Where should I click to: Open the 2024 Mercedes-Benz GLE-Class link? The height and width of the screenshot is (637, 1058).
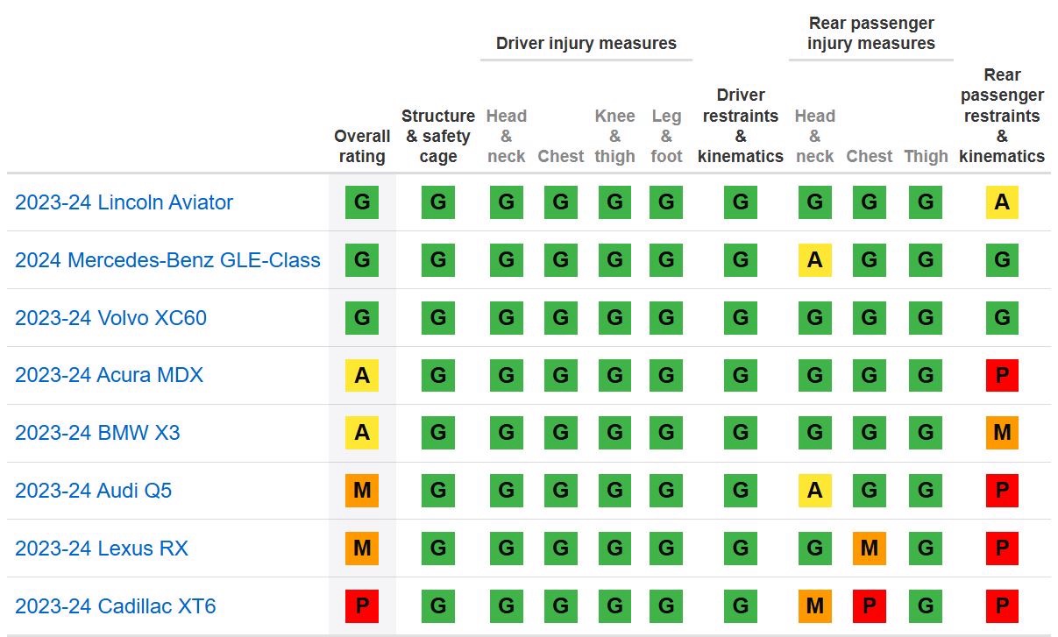[x=167, y=260]
